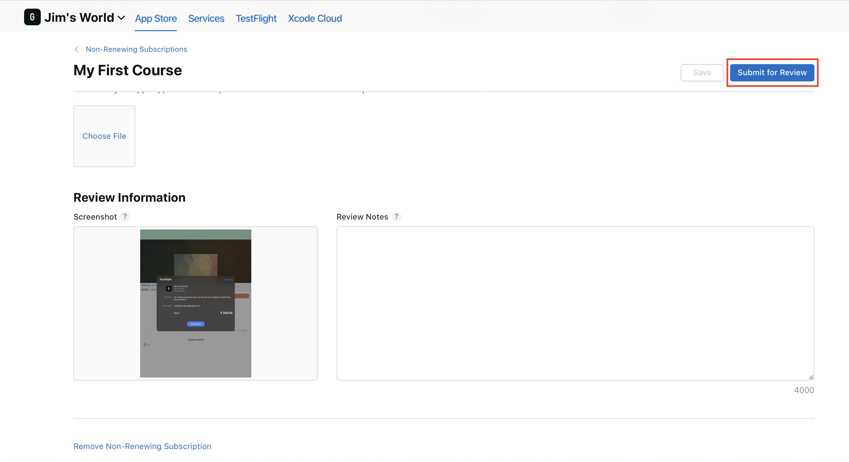Click Choose File upload box
This screenshot has height=462, width=849.
[x=104, y=136]
